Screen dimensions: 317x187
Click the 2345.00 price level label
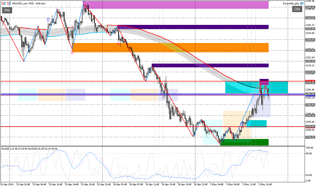pyautogui.click(x=310, y=7)
